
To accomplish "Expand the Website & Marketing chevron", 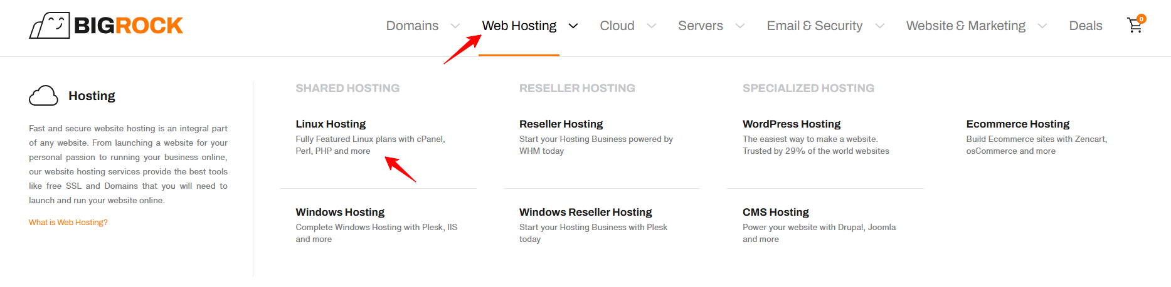I will click(1042, 26).
